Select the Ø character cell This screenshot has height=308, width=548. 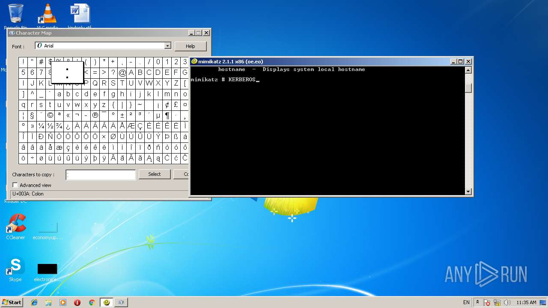click(x=113, y=137)
